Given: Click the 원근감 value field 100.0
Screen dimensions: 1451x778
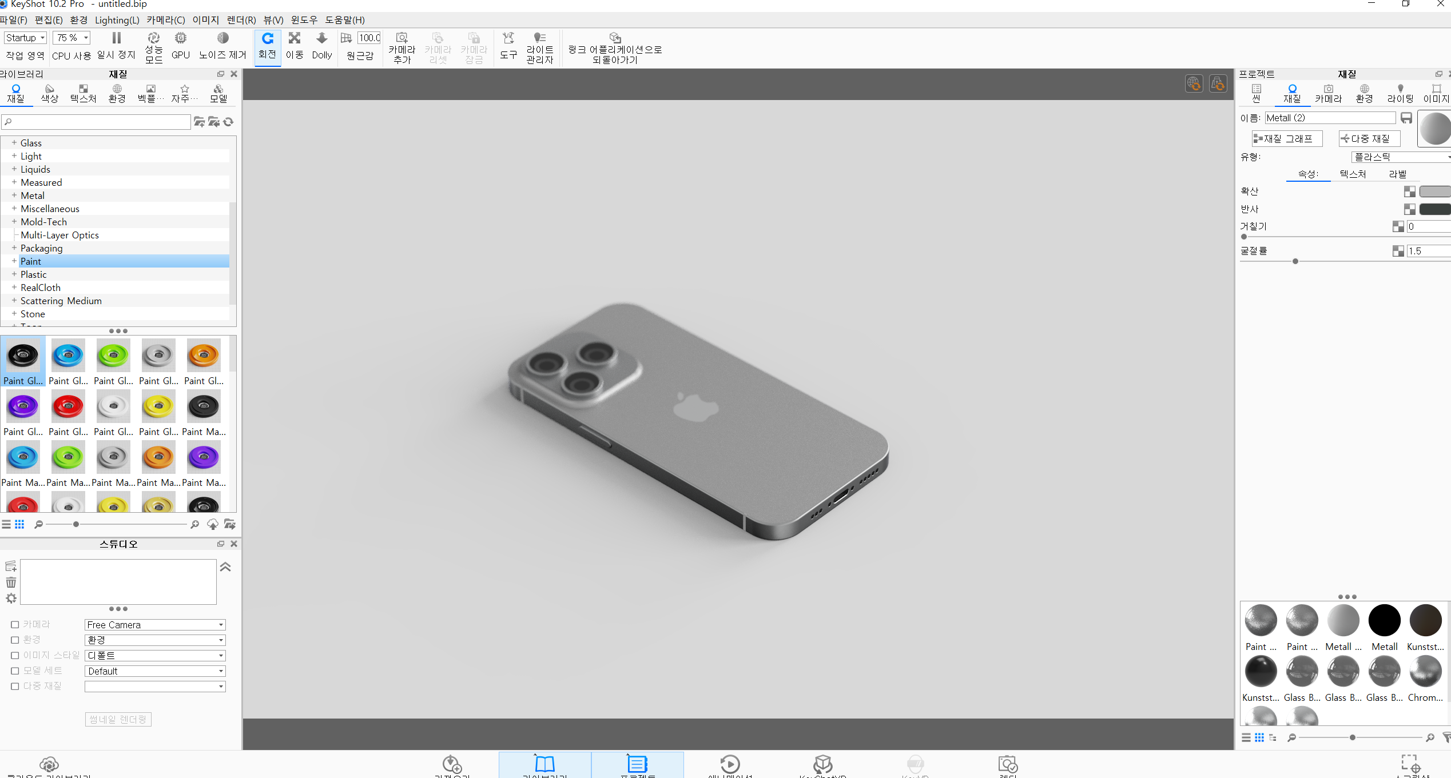Looking at the screenshot, I should (369, 38).
